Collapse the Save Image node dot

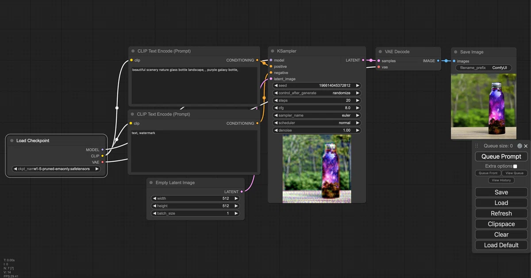click(455, 52)
